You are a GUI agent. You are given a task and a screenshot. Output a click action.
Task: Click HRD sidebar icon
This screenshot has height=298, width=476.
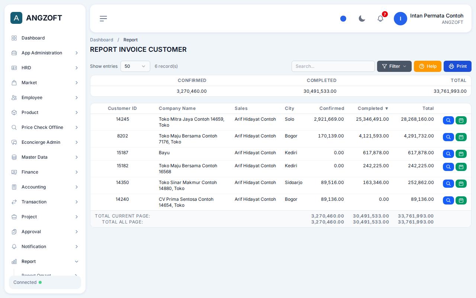pos(14,68)
